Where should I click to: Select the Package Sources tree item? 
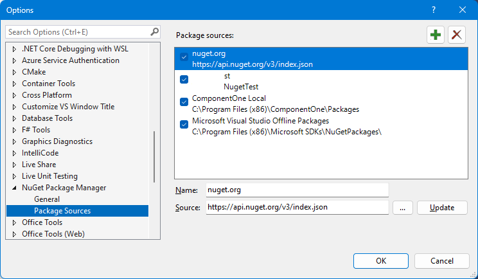[x=78, y=211]
